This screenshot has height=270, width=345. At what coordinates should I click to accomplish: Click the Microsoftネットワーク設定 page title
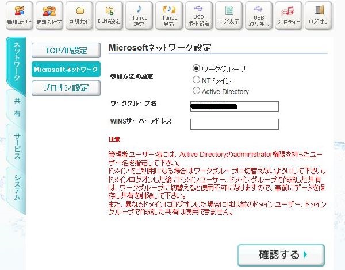tap(160, 48)
